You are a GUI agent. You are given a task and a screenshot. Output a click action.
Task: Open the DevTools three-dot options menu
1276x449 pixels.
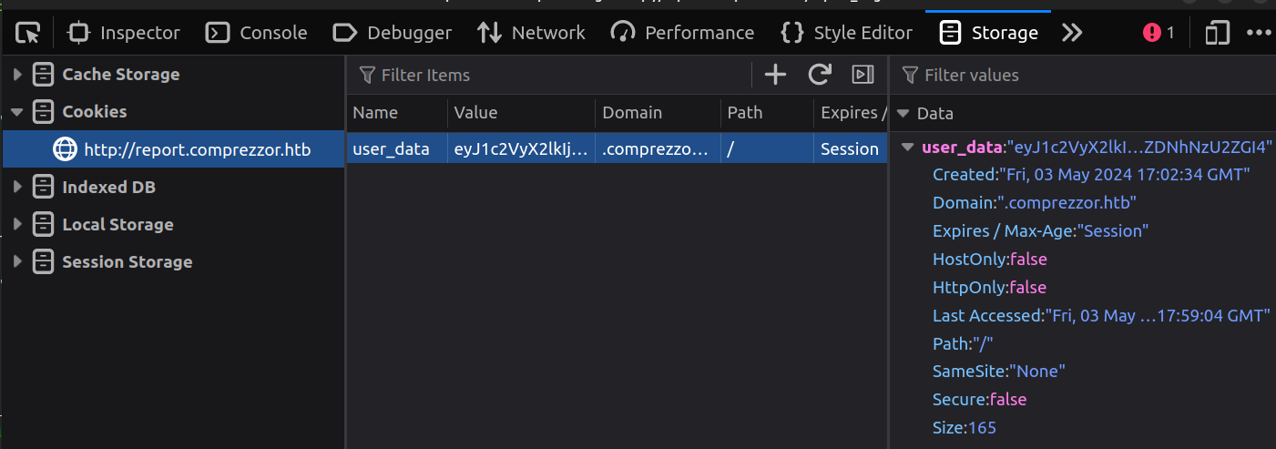pos(1258,33)
